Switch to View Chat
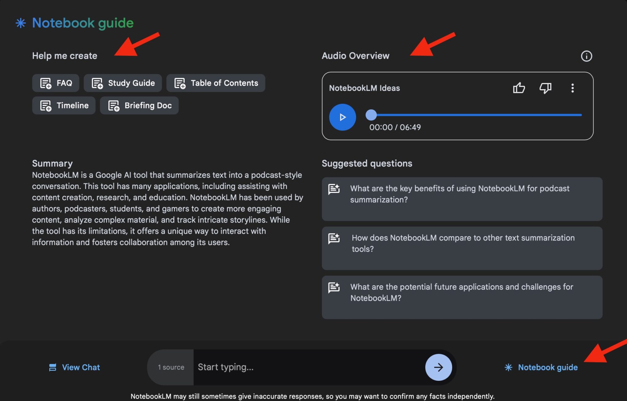 point(75,367)
